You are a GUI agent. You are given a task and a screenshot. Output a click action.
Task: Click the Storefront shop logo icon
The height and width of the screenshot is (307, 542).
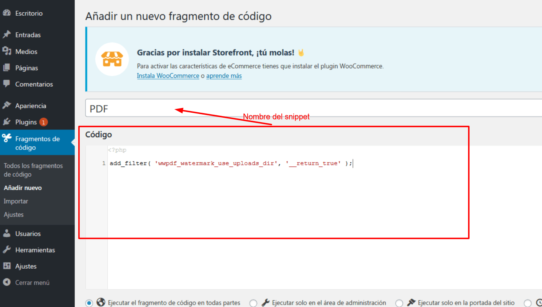coord(112,59)
